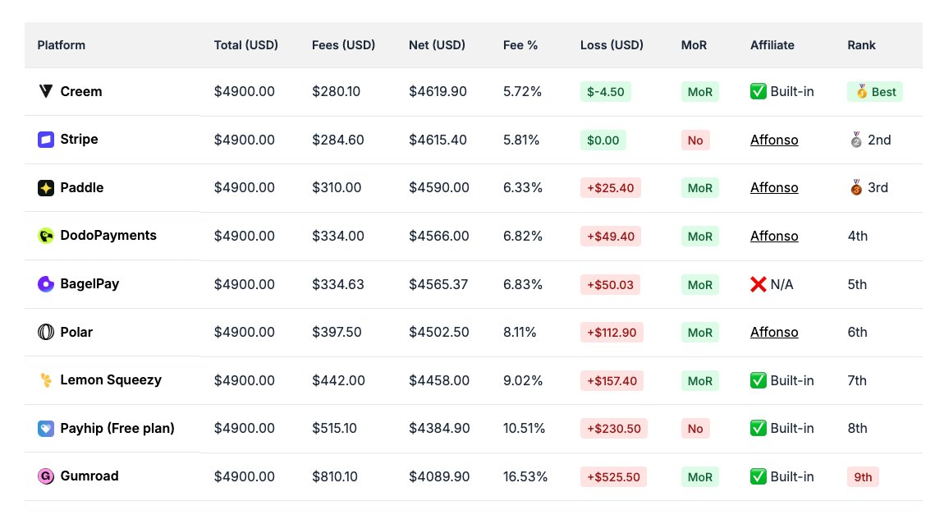Sort by the Fee % column header

click(x=520, y=45)
